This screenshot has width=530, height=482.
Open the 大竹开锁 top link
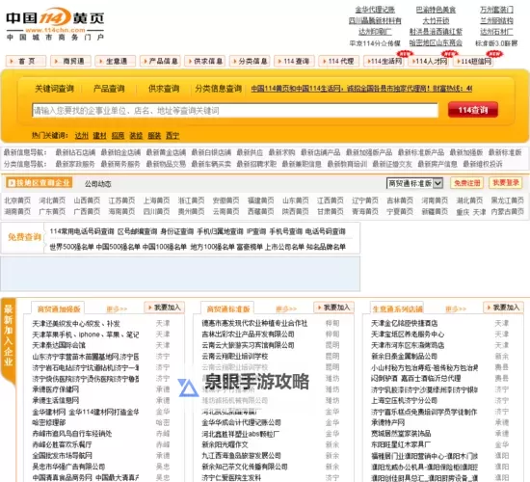(436, 20)
